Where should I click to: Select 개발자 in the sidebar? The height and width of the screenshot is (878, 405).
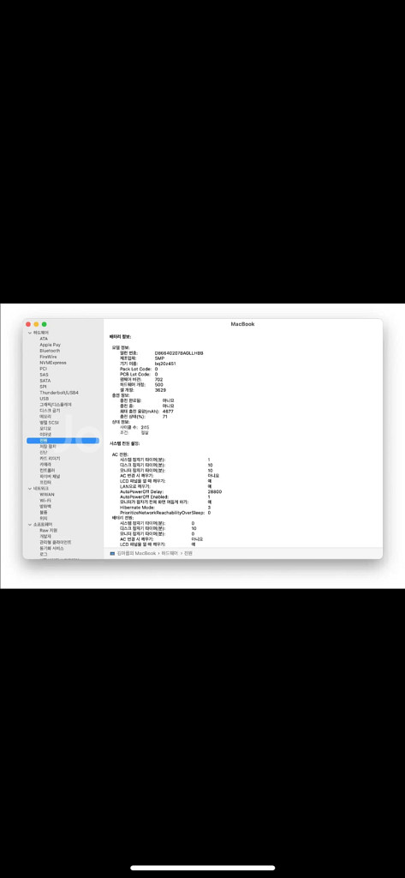[x=45, y=536]
